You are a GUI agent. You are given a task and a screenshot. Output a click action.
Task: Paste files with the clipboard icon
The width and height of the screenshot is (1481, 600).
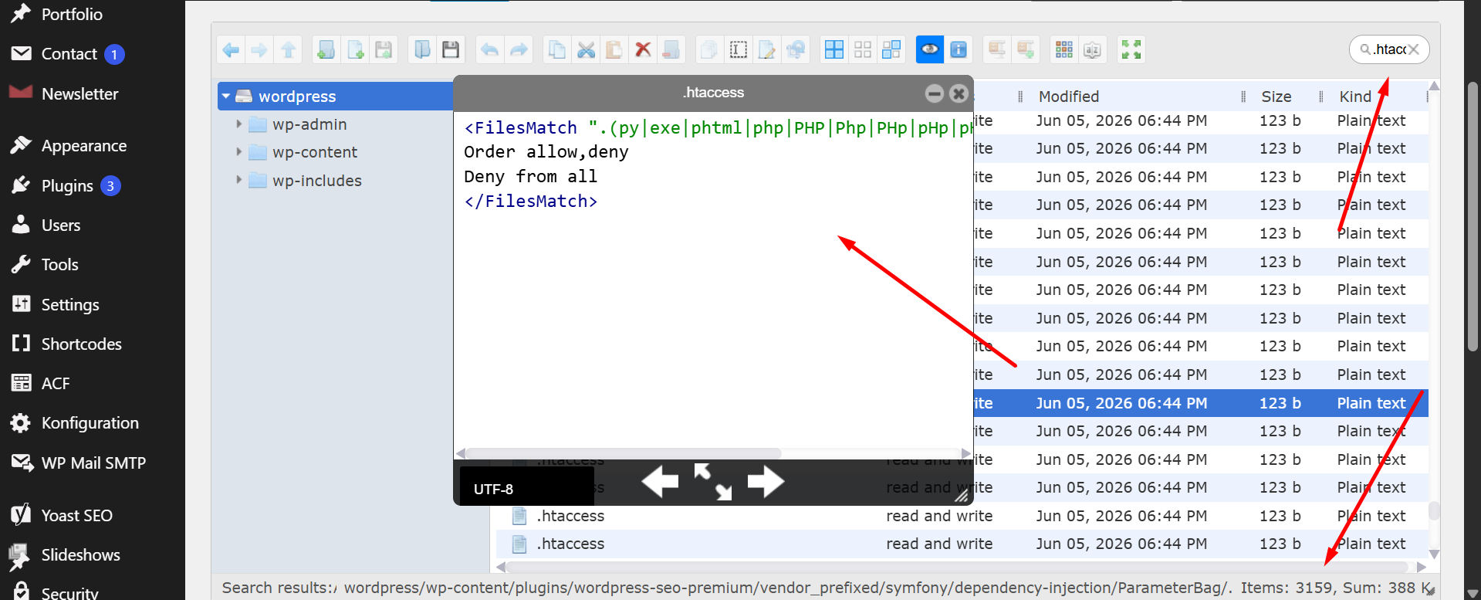point(614,50)
